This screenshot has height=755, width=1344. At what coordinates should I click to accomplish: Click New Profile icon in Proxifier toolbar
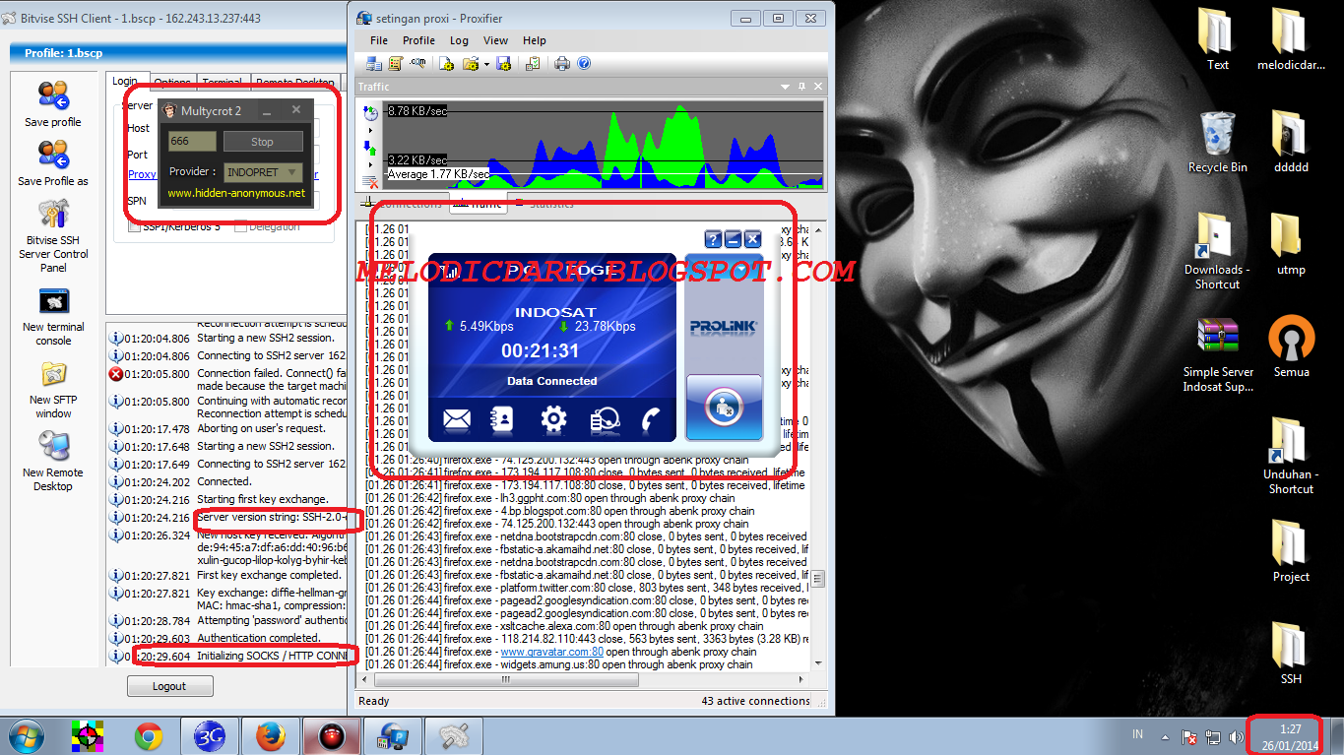446,63
